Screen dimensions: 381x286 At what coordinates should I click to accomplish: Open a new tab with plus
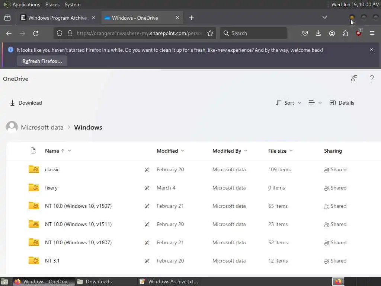click(192, 18)
